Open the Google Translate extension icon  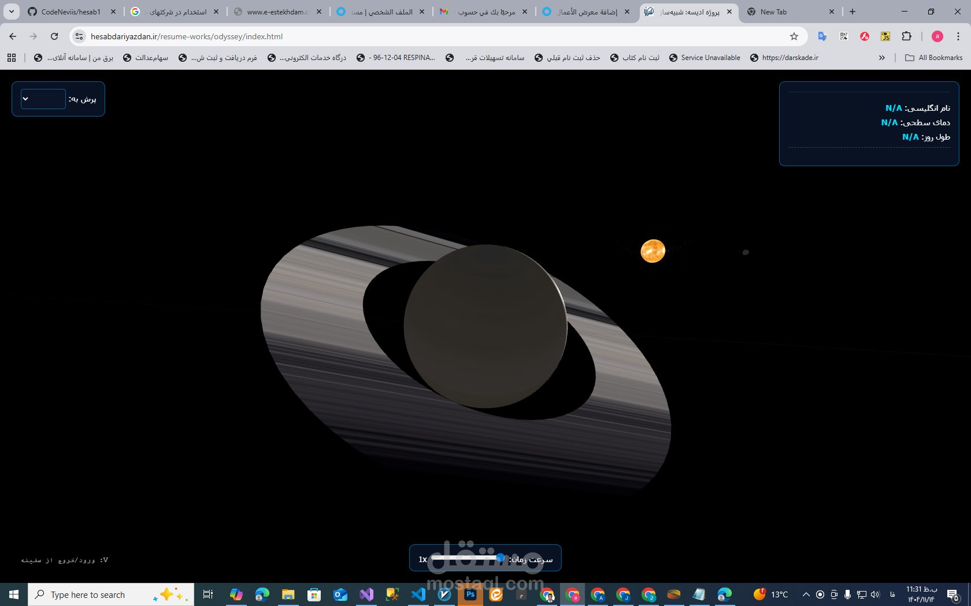822,36
